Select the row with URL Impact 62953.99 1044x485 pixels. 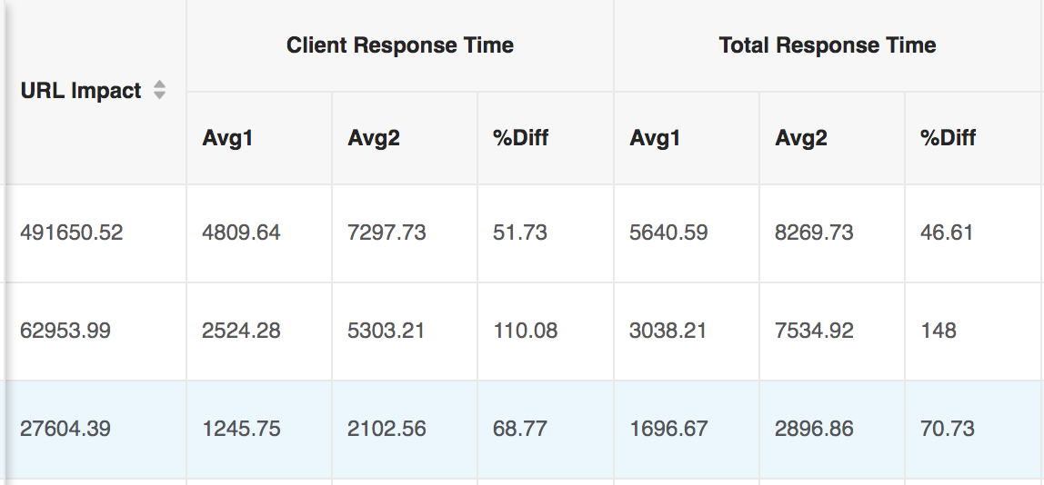tap(522, 331)
